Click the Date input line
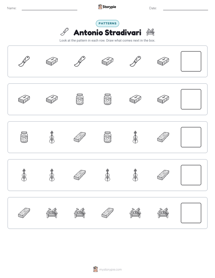 coord(185,10)
